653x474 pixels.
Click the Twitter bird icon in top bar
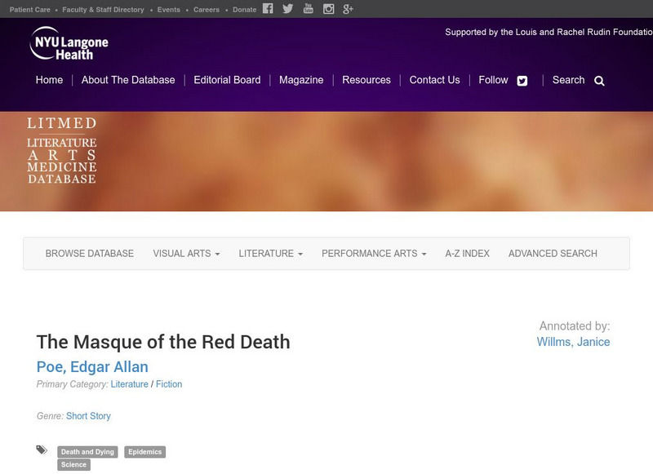pyautogui.click(x=288, y=9)
